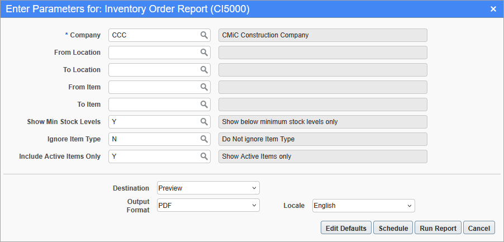This screenshot has width=504, height=242.
Task: Click the 'Show Min Stock Levels' label
Action: pyautogui.click(x=64, y=122)
